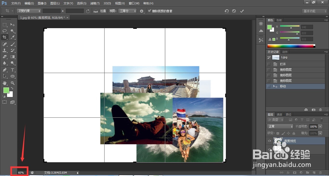Toggle pixel layer filter
Viewport: 329px width, 176px height.
pos(291,120)
